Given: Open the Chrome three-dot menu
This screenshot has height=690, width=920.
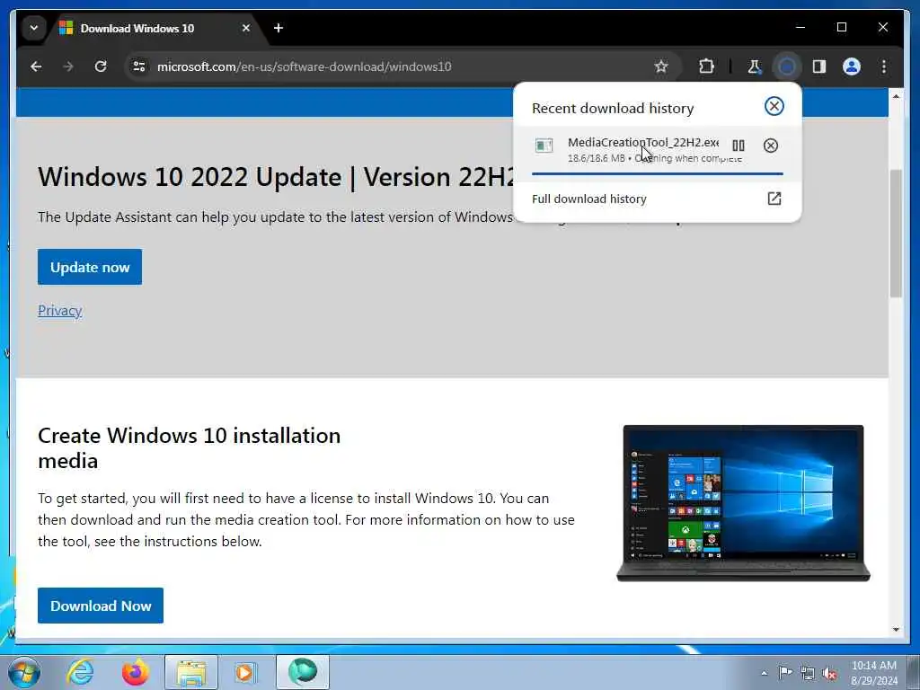Looking at the screenshot, I should point(884,66).
